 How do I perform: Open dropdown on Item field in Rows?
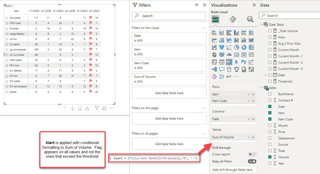(x=249, y=94)
